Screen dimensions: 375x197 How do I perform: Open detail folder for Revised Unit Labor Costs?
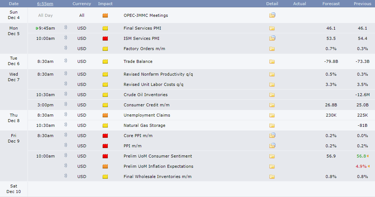coord(272,84)
